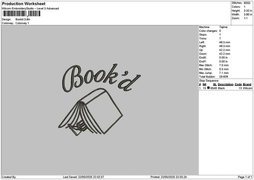Click the brand name 'Wilcom' in stop row
Viewport: 254px width, 180px height.
[248, 88]
